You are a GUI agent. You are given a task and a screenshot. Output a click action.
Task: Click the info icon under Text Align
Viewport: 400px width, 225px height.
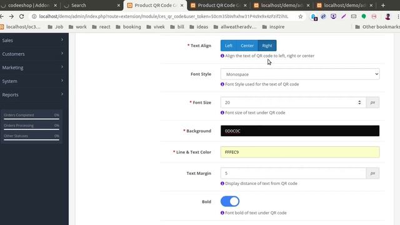click(222, 56)
